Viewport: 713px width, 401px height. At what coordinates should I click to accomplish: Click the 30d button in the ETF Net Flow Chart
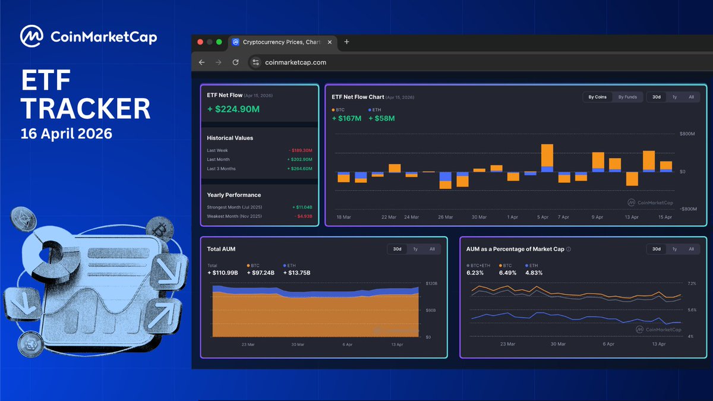point(656,96)
